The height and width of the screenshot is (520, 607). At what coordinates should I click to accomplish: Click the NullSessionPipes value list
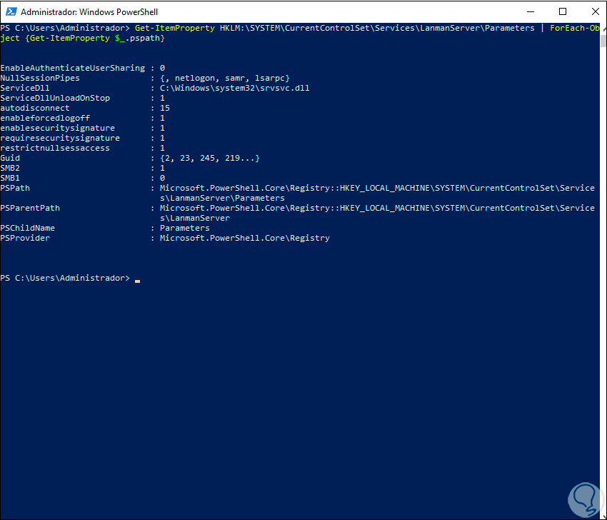(225, 78)
